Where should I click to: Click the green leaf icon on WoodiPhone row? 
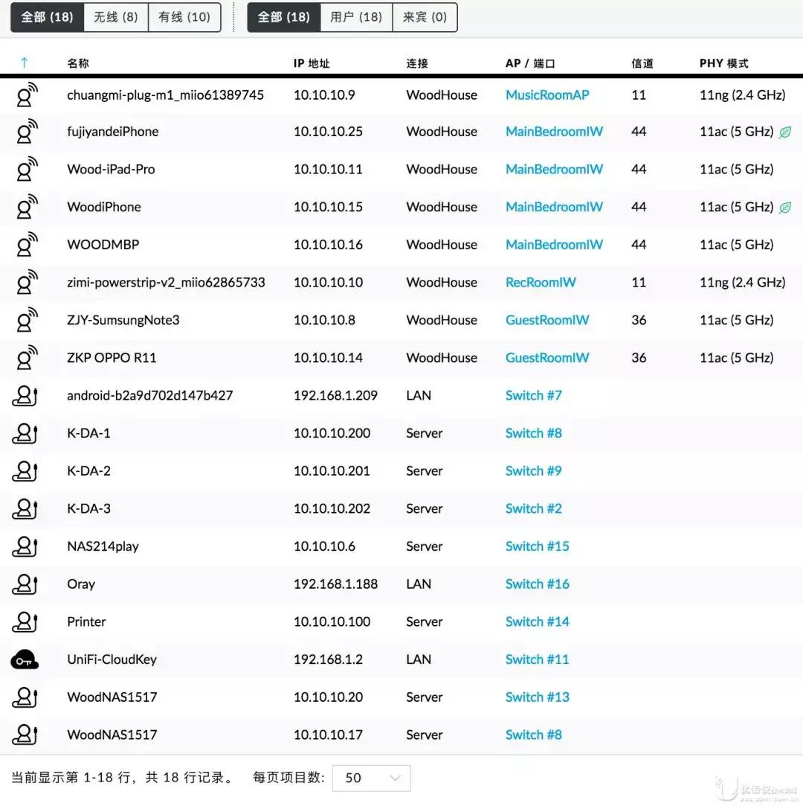(x=785, y=208)
